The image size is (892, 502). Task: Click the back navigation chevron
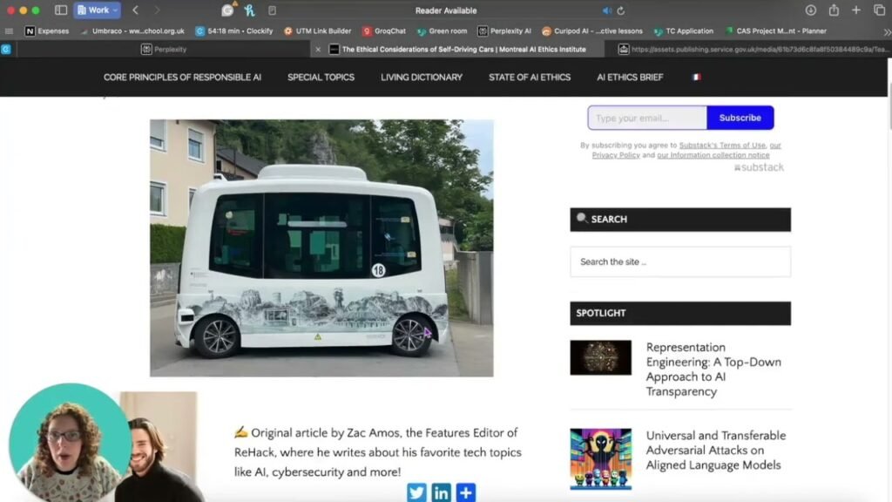136,9
